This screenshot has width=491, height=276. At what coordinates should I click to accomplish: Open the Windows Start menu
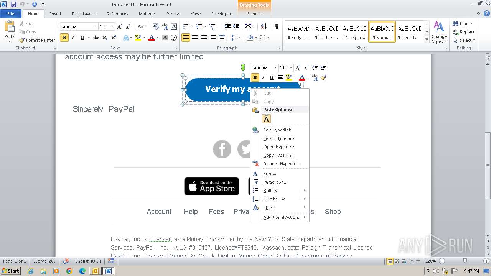[x=11, y=271]
